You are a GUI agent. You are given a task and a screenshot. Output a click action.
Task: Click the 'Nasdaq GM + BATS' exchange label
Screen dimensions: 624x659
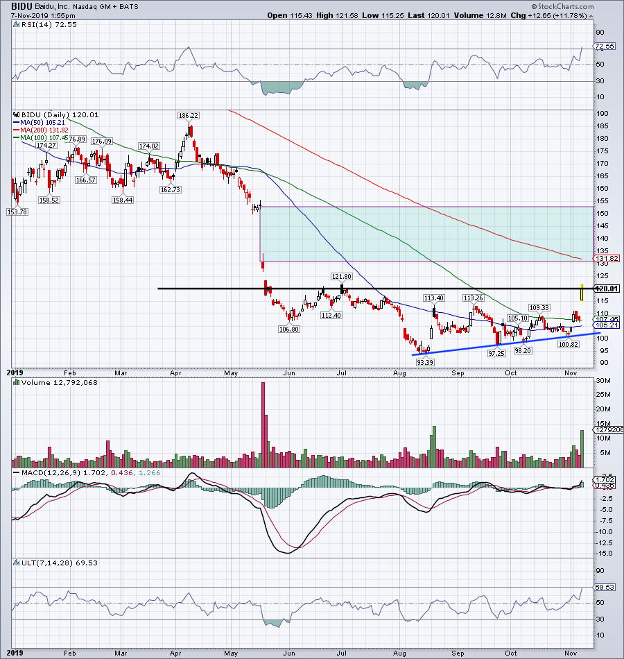(x=105, y=7)
